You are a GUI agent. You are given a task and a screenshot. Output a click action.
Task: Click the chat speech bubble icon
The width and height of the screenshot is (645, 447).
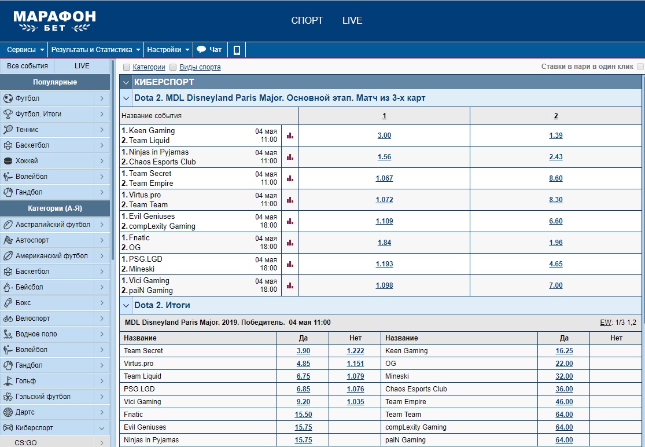click(201, 50)
